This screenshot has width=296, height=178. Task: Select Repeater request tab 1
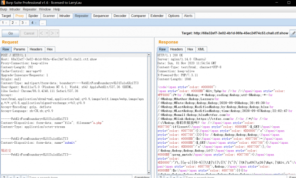click(3, 23)
